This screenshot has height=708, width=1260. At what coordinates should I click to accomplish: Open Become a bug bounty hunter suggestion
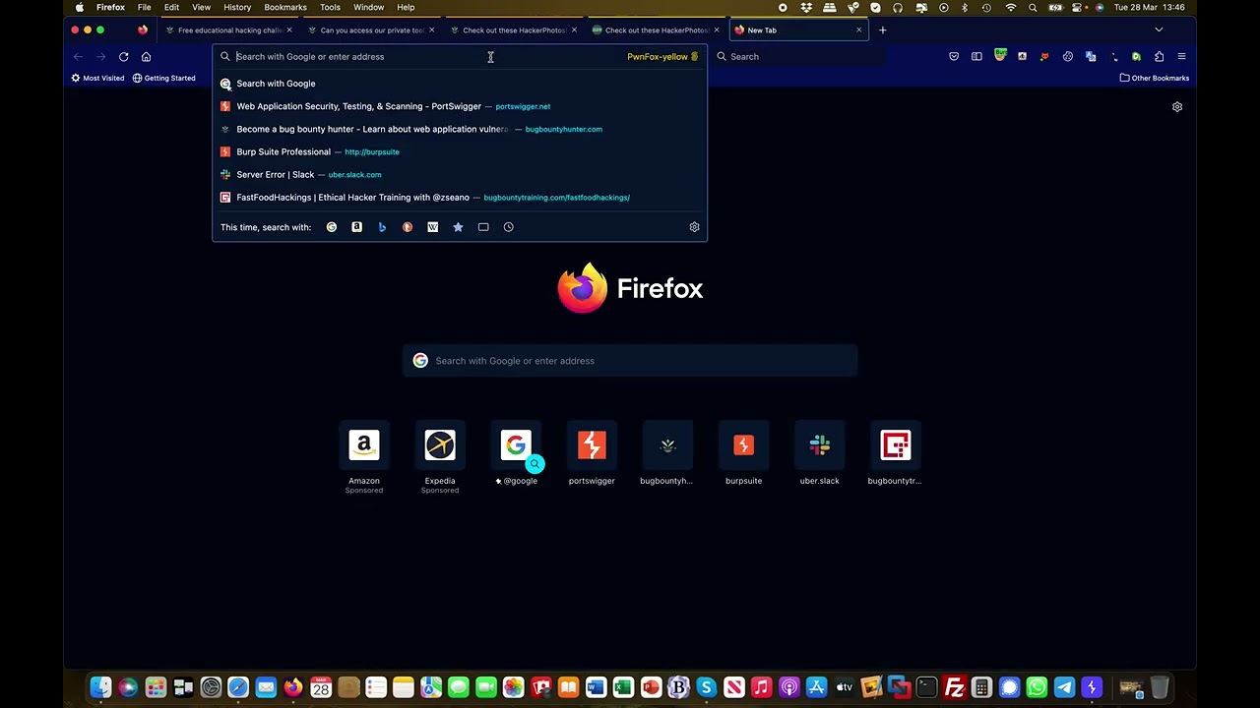click(460, 129)
